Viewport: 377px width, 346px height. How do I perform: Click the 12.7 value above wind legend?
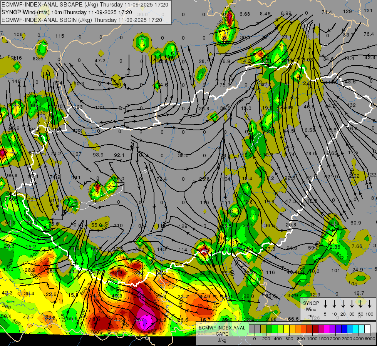359,293
